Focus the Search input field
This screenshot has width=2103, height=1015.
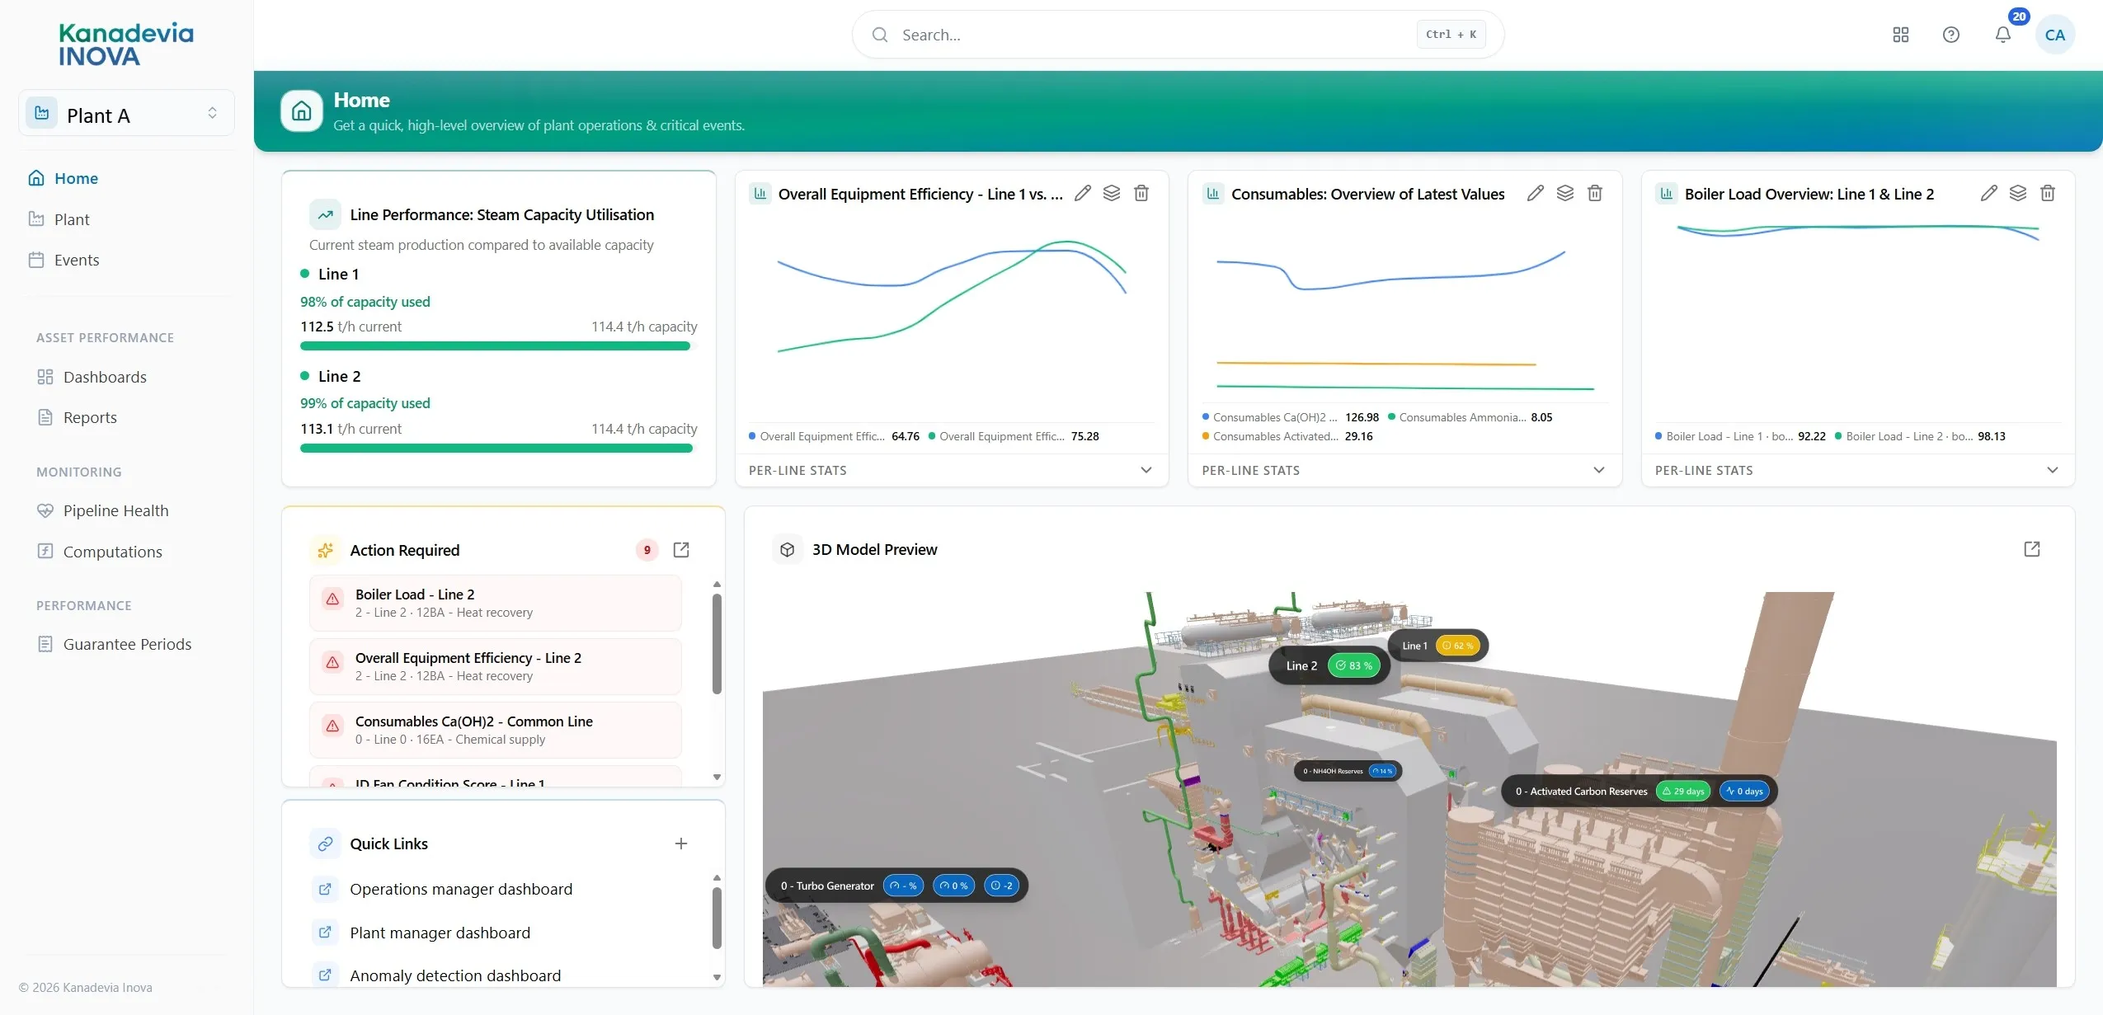1178,35
